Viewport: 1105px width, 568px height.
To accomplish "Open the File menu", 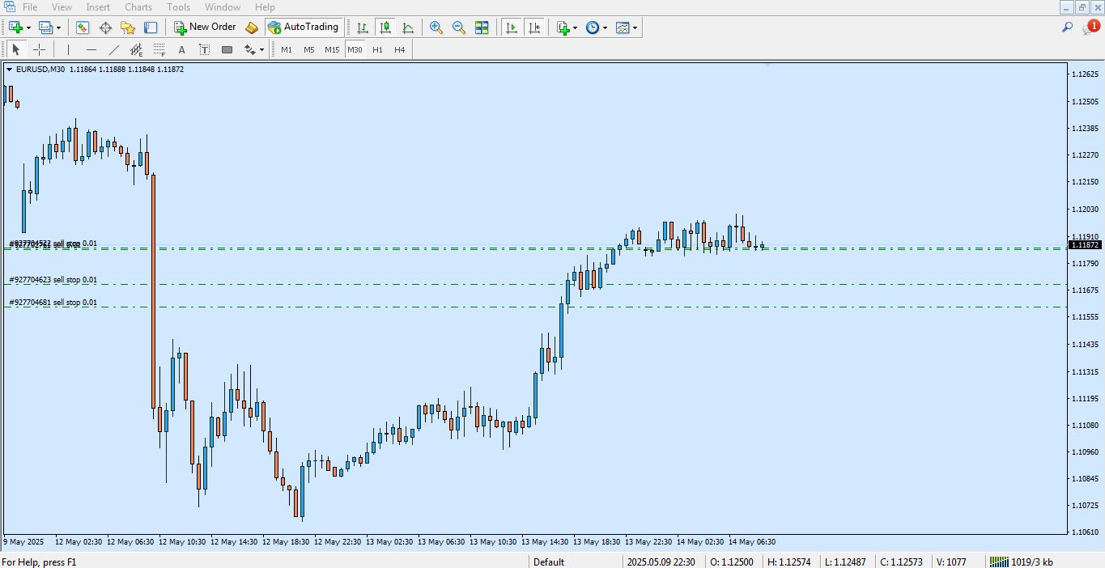I will 30,7.
